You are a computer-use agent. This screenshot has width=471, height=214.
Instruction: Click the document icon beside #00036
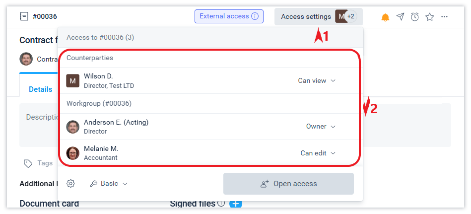pyautogui.click(x=24, y=16)
